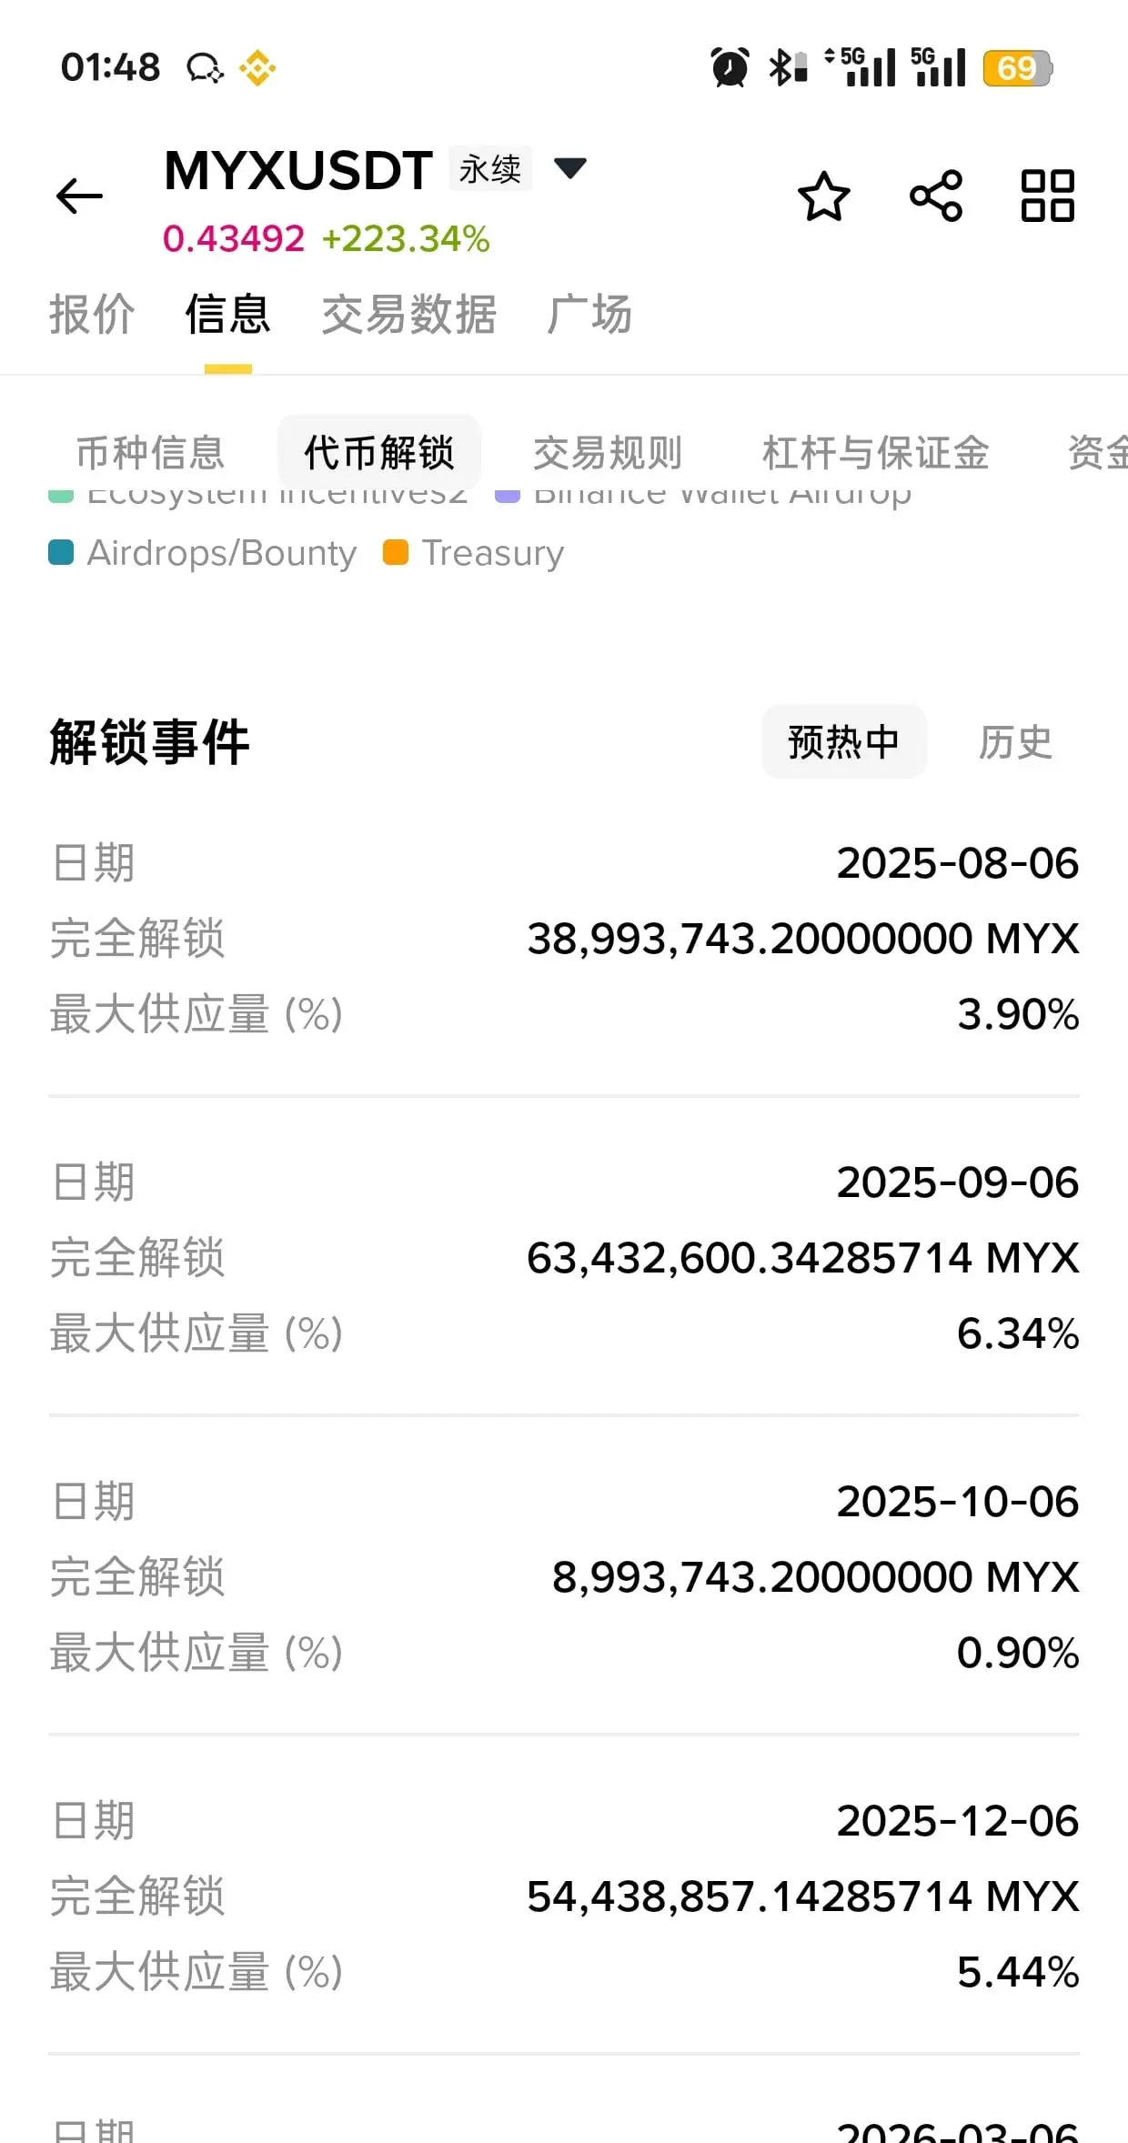Open the 杠杆与保证金 sub-tab
Image resolution: width=1128 pixels, height=2143 pixels.
pos(875,453)
